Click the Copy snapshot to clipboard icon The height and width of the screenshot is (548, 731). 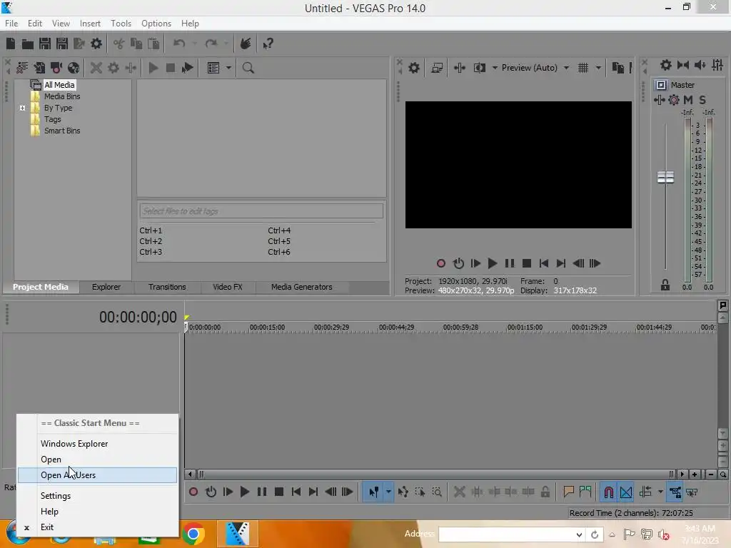tap(617, 68)
